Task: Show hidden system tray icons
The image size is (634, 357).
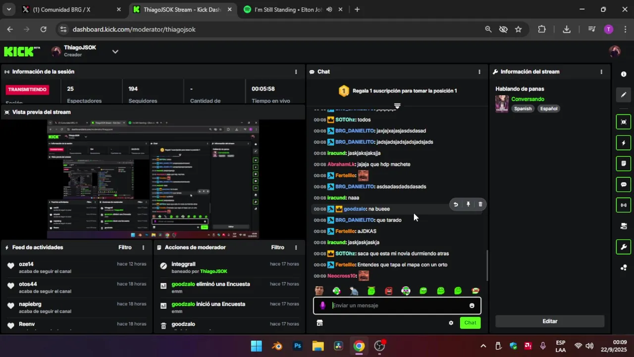Action: [483, 346]
